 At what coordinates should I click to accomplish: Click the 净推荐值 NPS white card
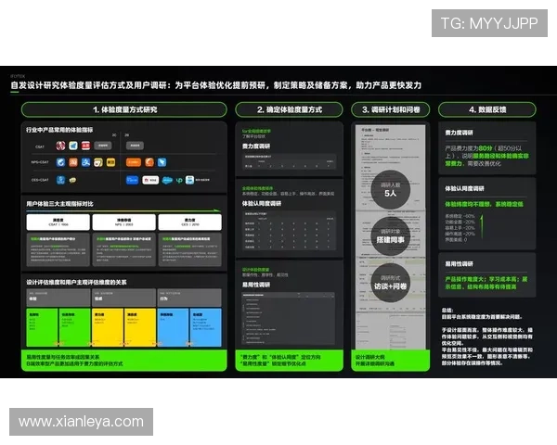(x=124, y=222)
